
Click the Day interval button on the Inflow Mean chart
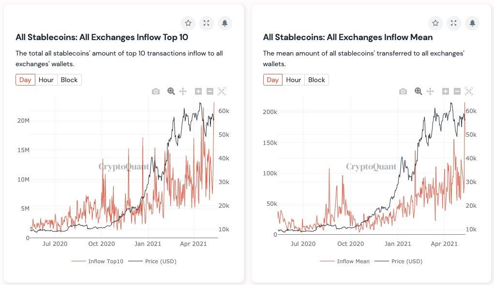(x=272, y=79)
